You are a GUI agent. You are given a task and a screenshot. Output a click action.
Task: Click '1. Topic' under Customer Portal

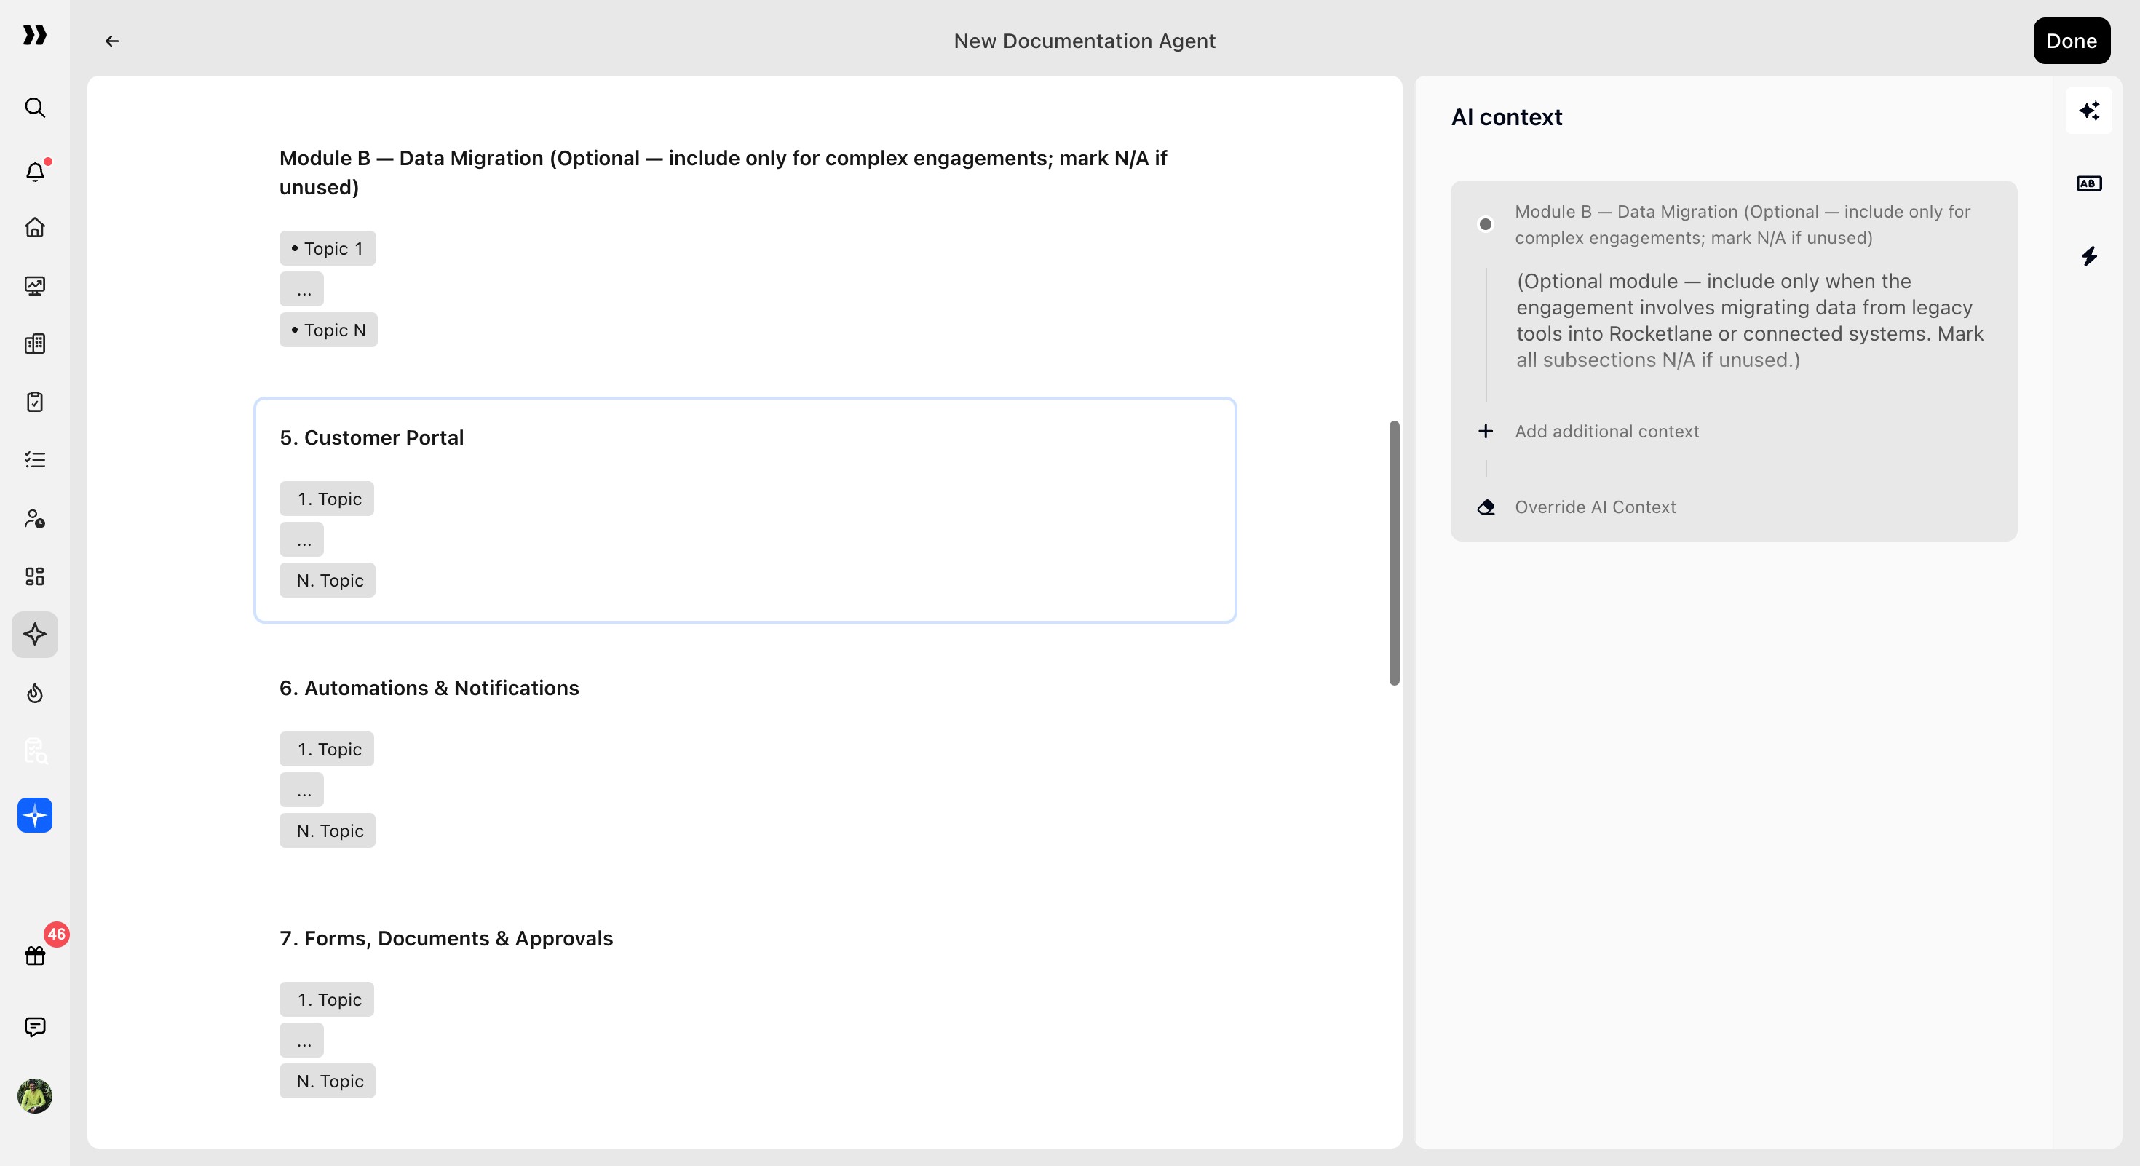pos(327,499)
